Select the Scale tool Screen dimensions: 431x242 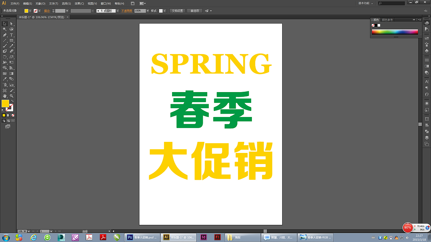[x=11, y=57]
